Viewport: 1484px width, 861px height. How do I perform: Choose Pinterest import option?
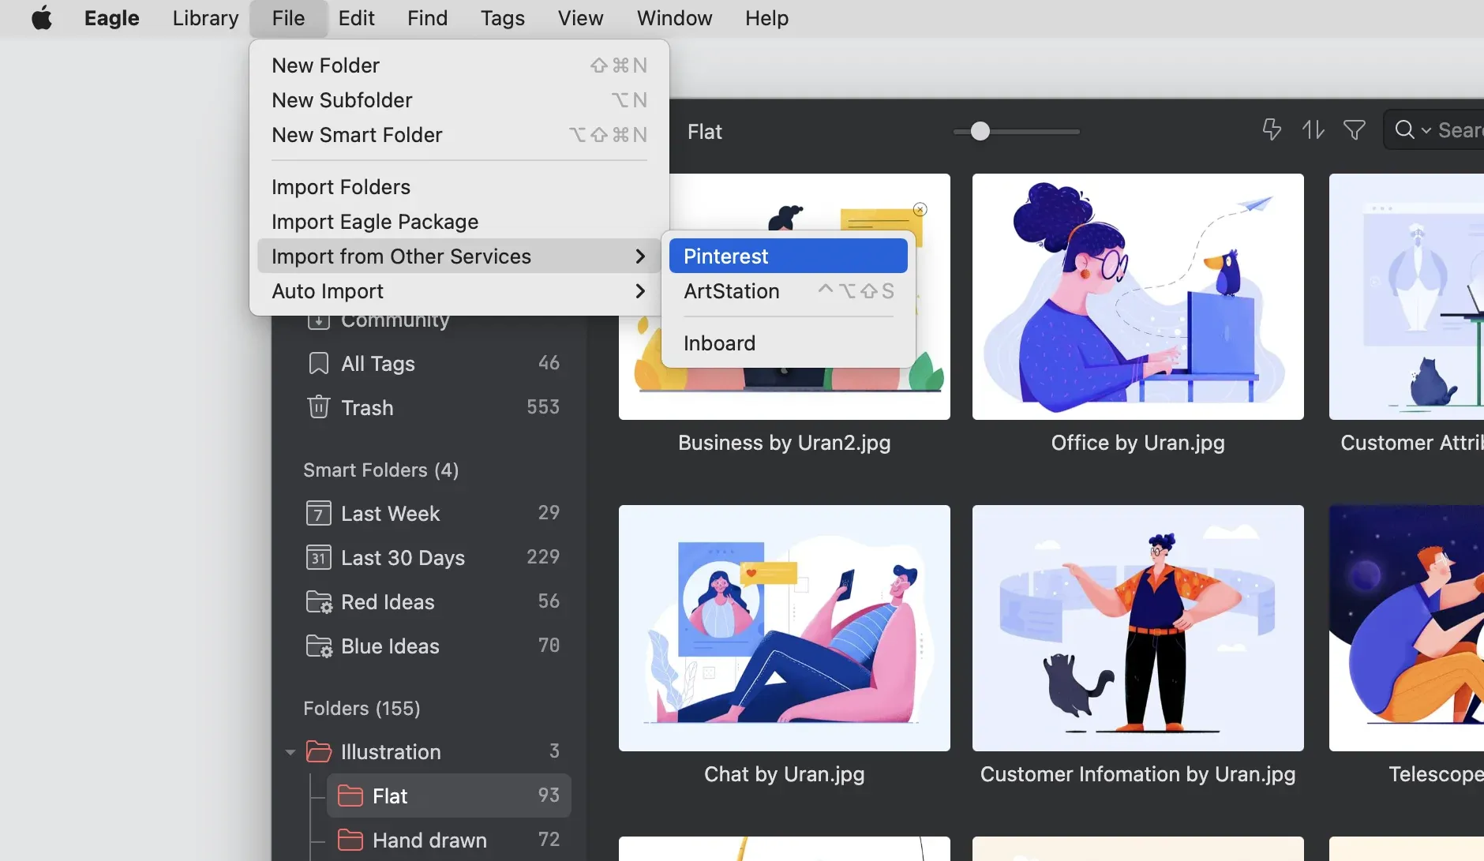789,256
